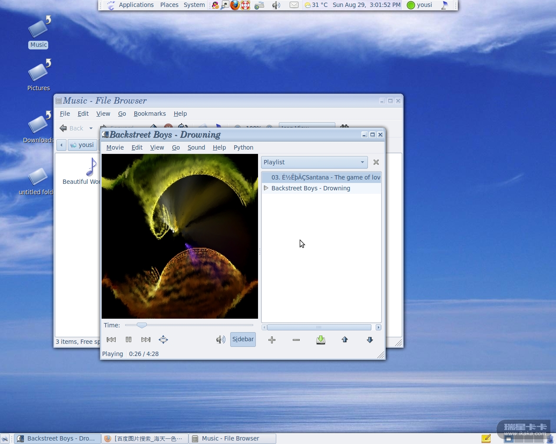Screen dimensions: 556x444
Task: Toggle the Sidebar button off
Action: click(x=243, y=340)
